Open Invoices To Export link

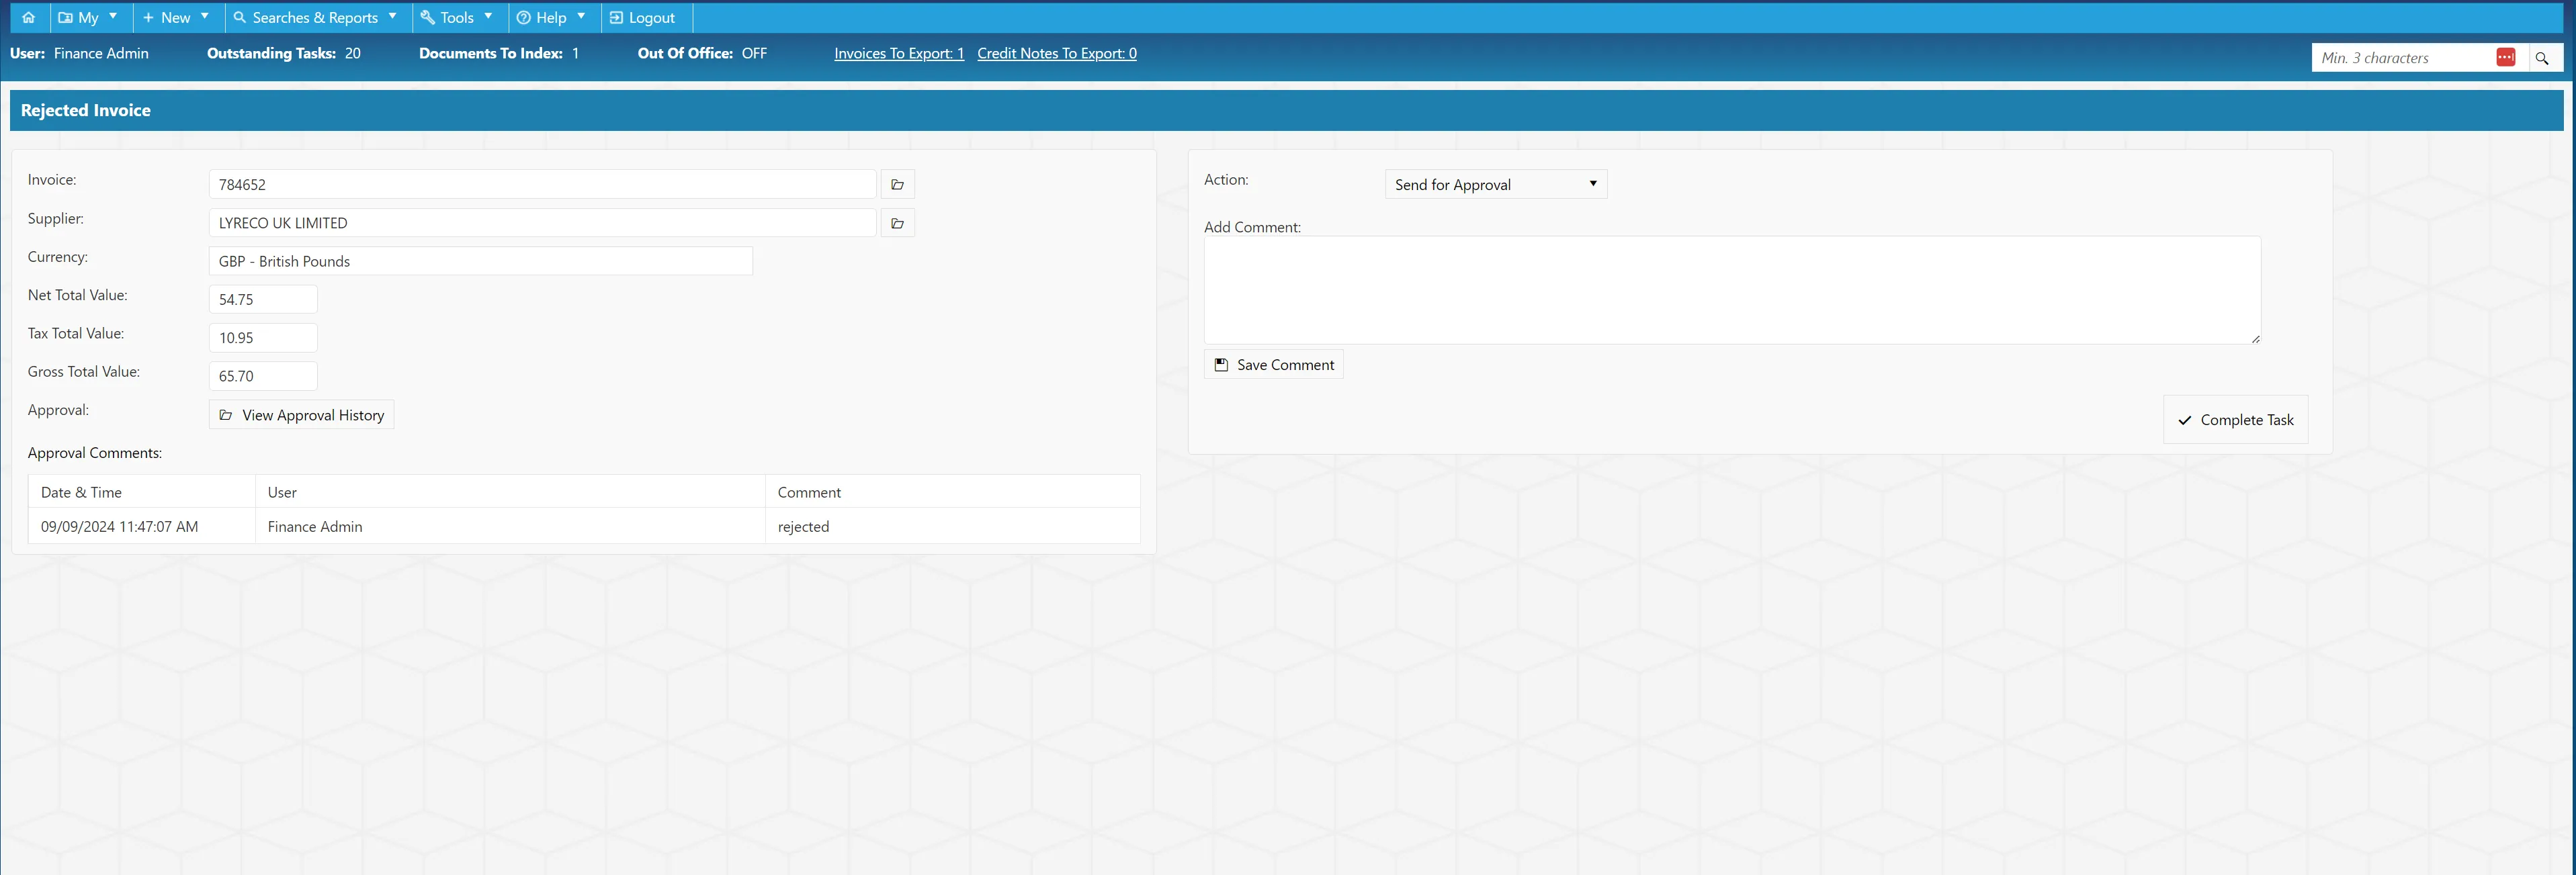click(x=899, y=53)
